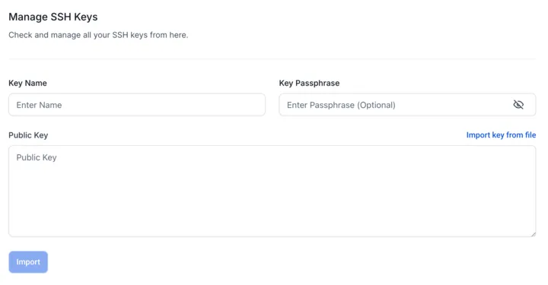Click the blue Import button

(28, 262)
